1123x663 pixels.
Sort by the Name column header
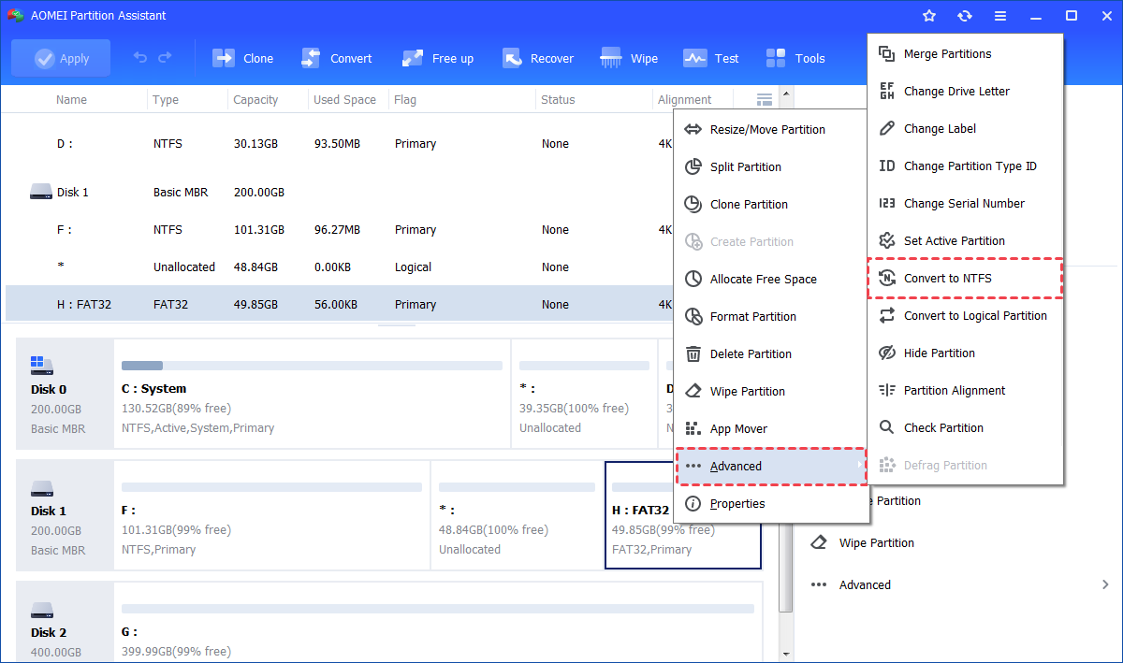pyautogui.click(x=71, y=99)
